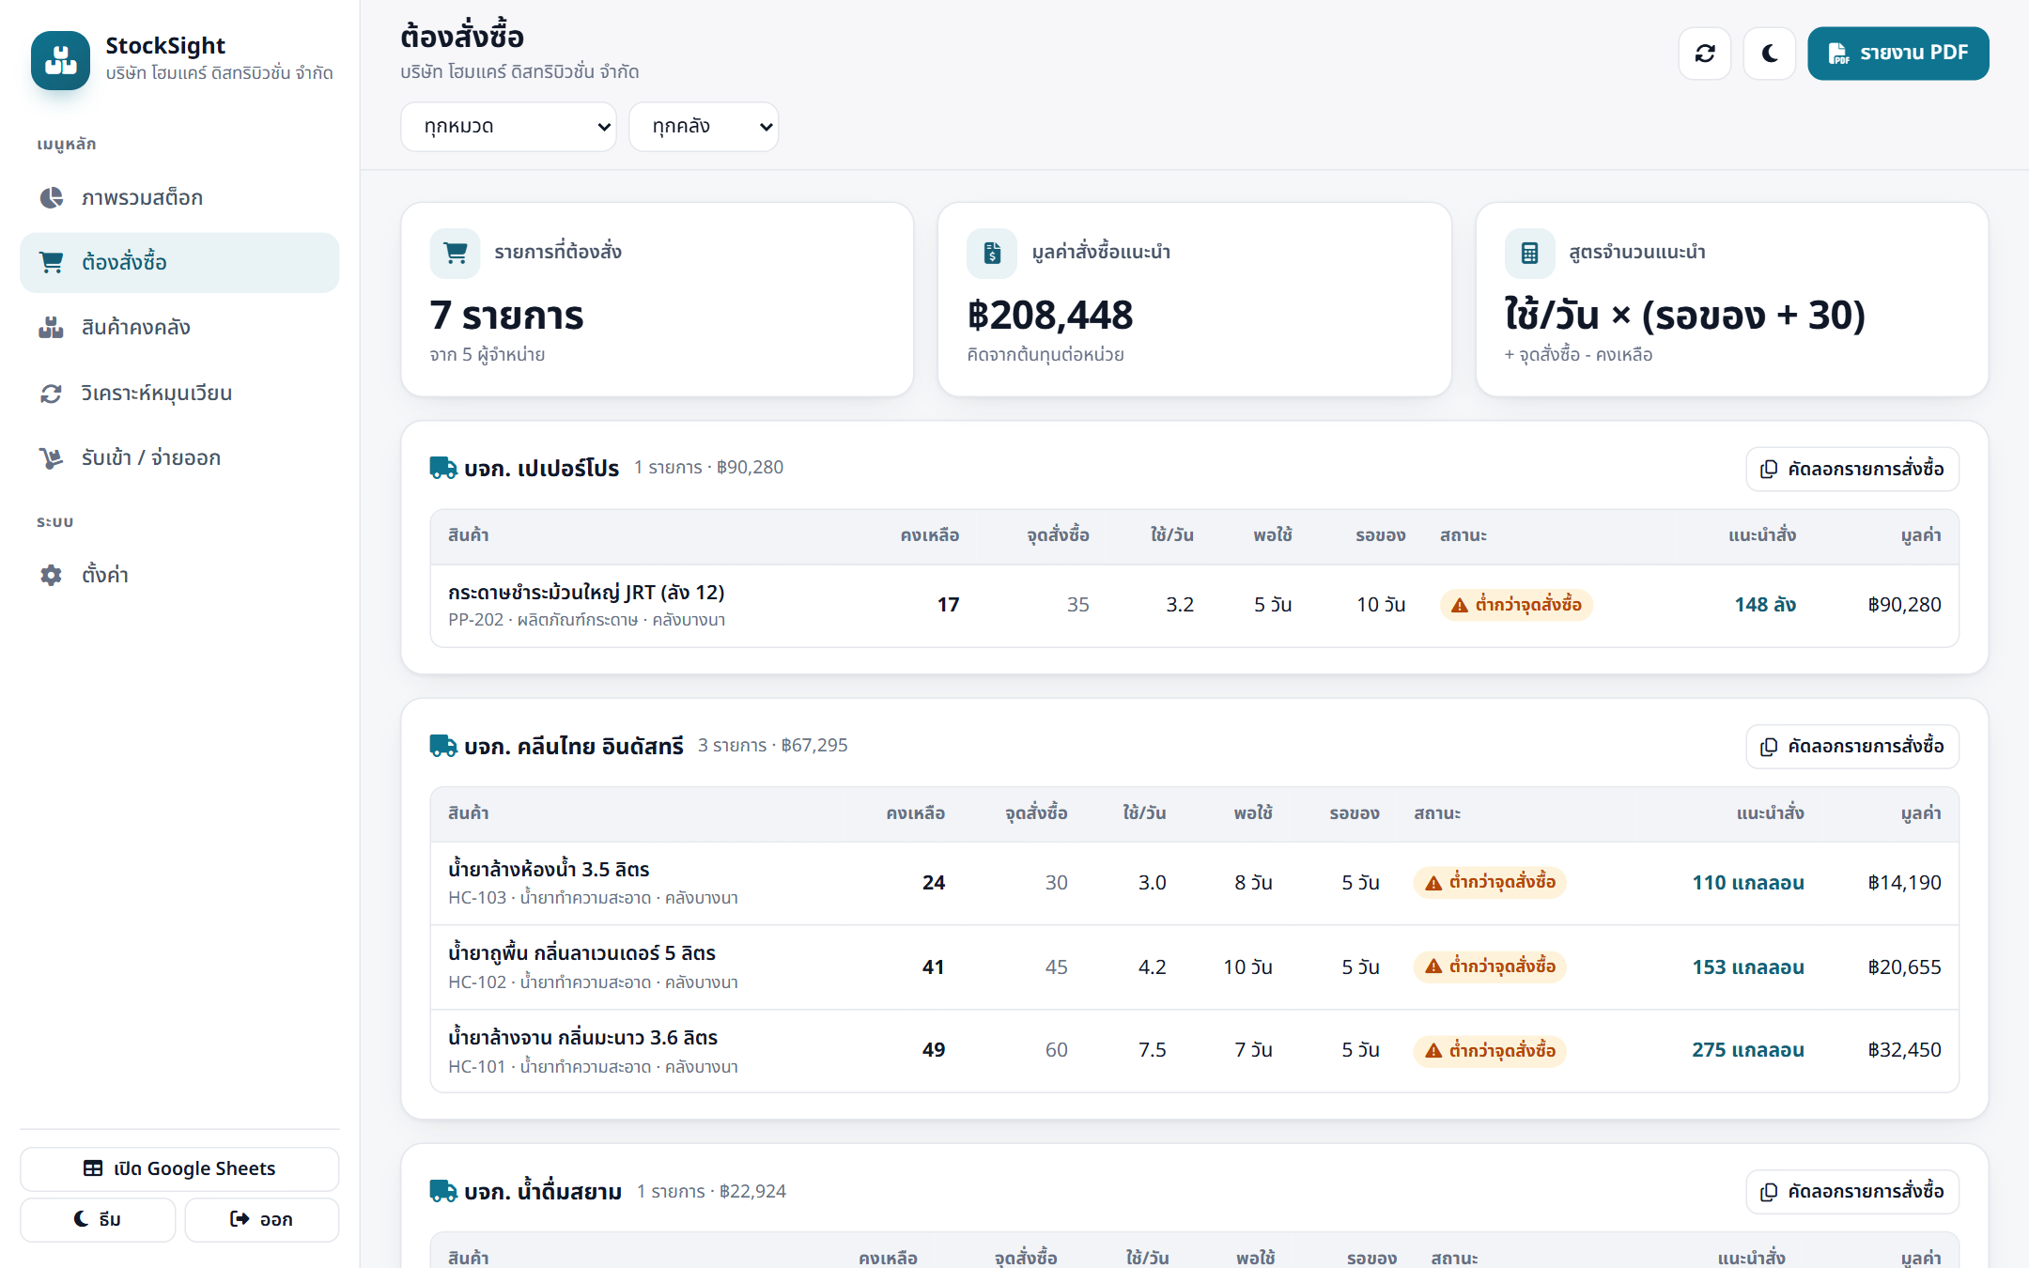Screen dimensions: 2029x1268
Task: Click recommended quantity 148 ลัง
Action: click(1765, 605)
